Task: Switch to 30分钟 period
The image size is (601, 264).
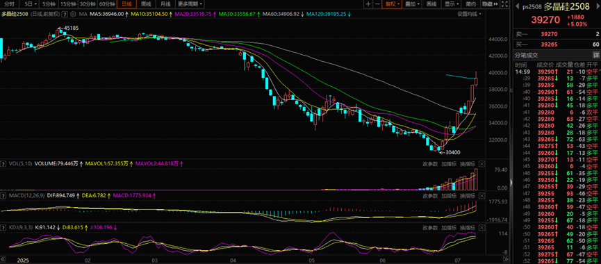Action: coord(88,4)
